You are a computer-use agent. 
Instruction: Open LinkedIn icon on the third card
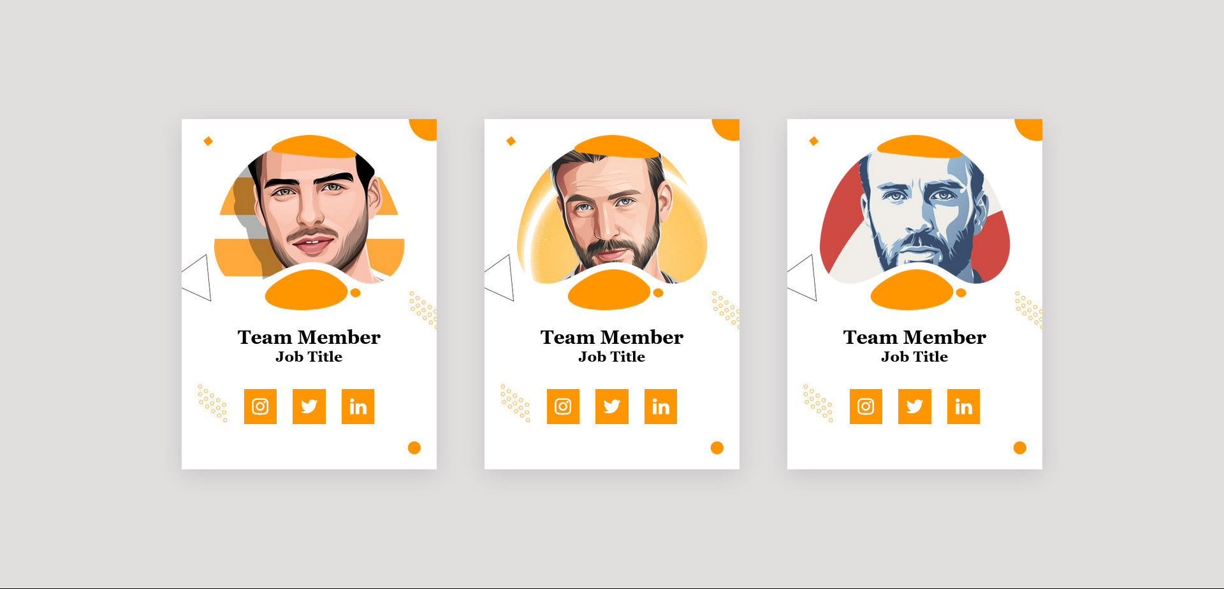[963, 406]
